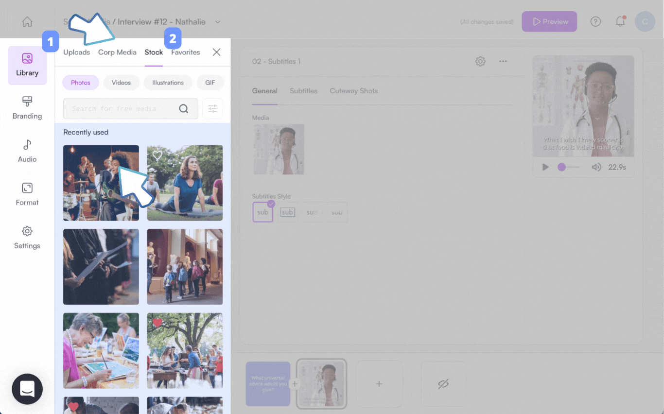Click the '02 - Subtitles 1' scene title
The width and height of the screenshot is (664, 414).
pyautogui.click(x=276, y=61)
